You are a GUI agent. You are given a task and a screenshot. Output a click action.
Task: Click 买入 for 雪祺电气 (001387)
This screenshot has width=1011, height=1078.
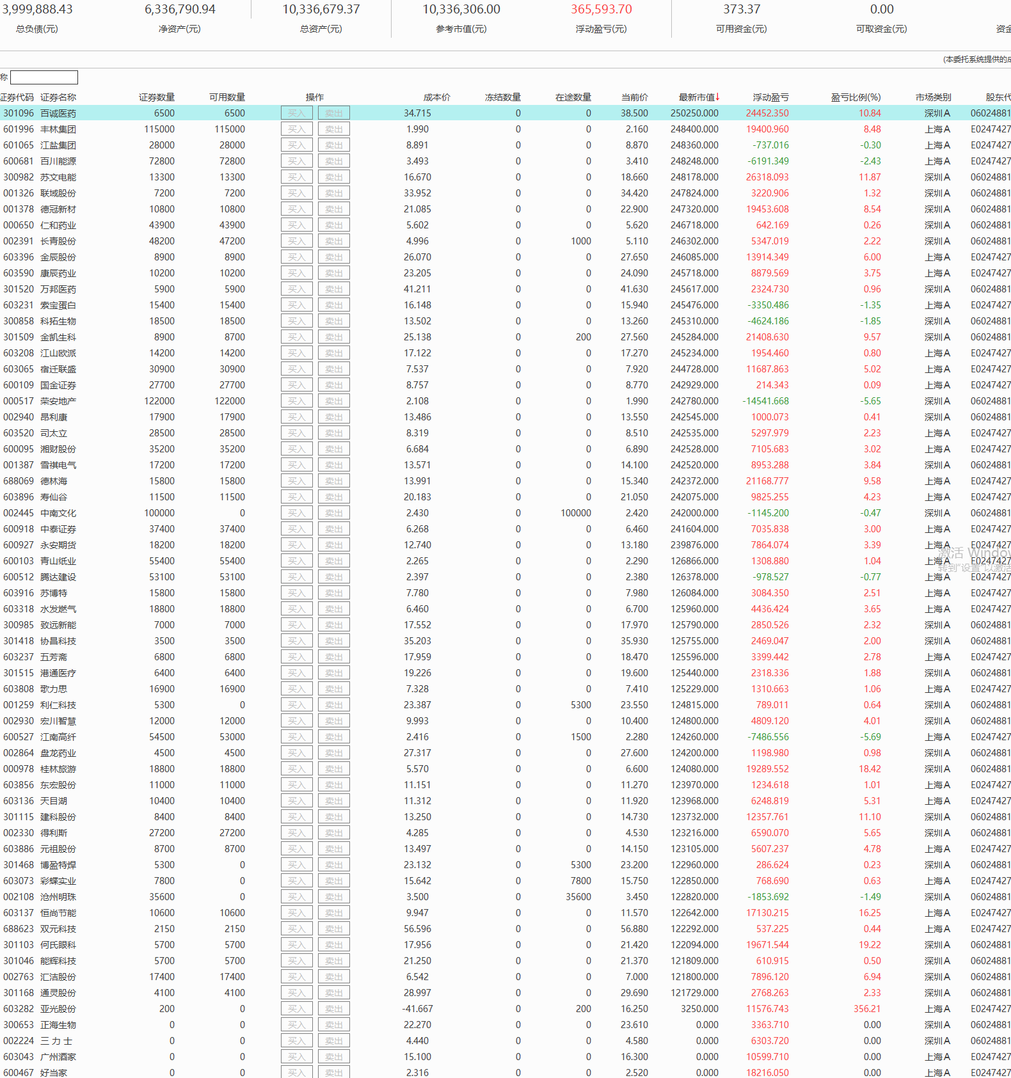[x=297, y=465]
